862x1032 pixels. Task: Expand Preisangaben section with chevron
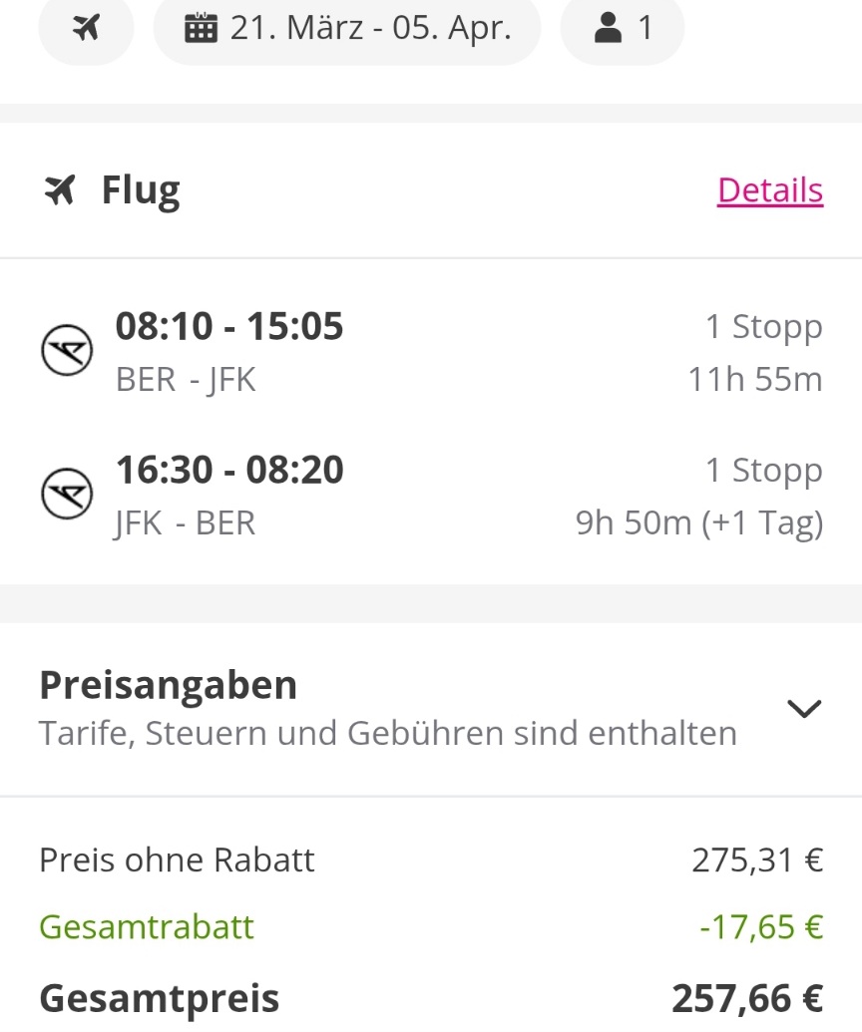pyautogui.click(x=804, y=709)
